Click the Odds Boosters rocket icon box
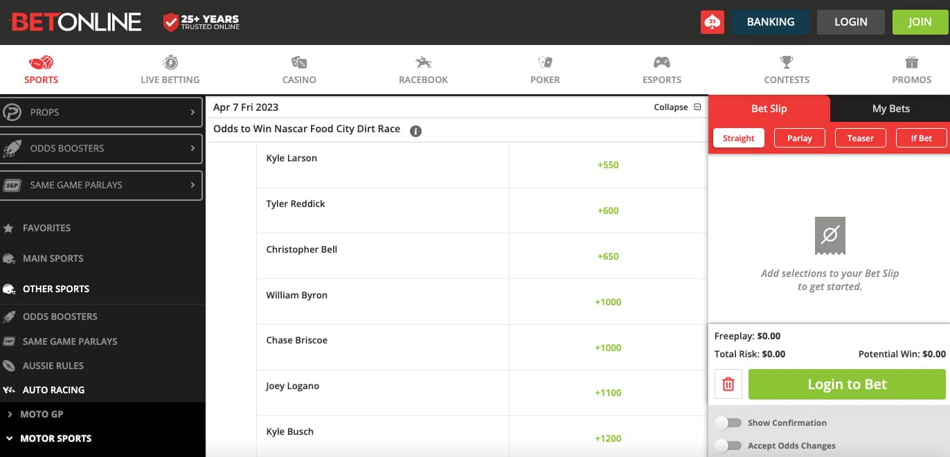 pyautogui.click(x=12, y=148)
